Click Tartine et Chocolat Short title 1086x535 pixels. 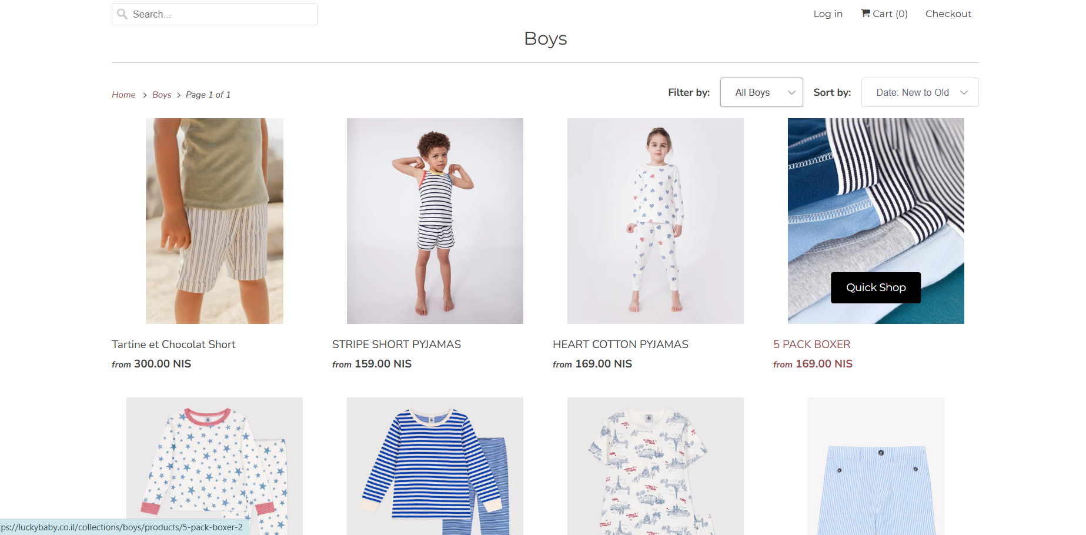[x=173, y=345]
